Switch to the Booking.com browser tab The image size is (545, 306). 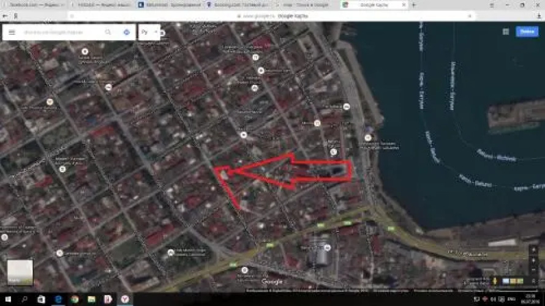click(238, 5)
